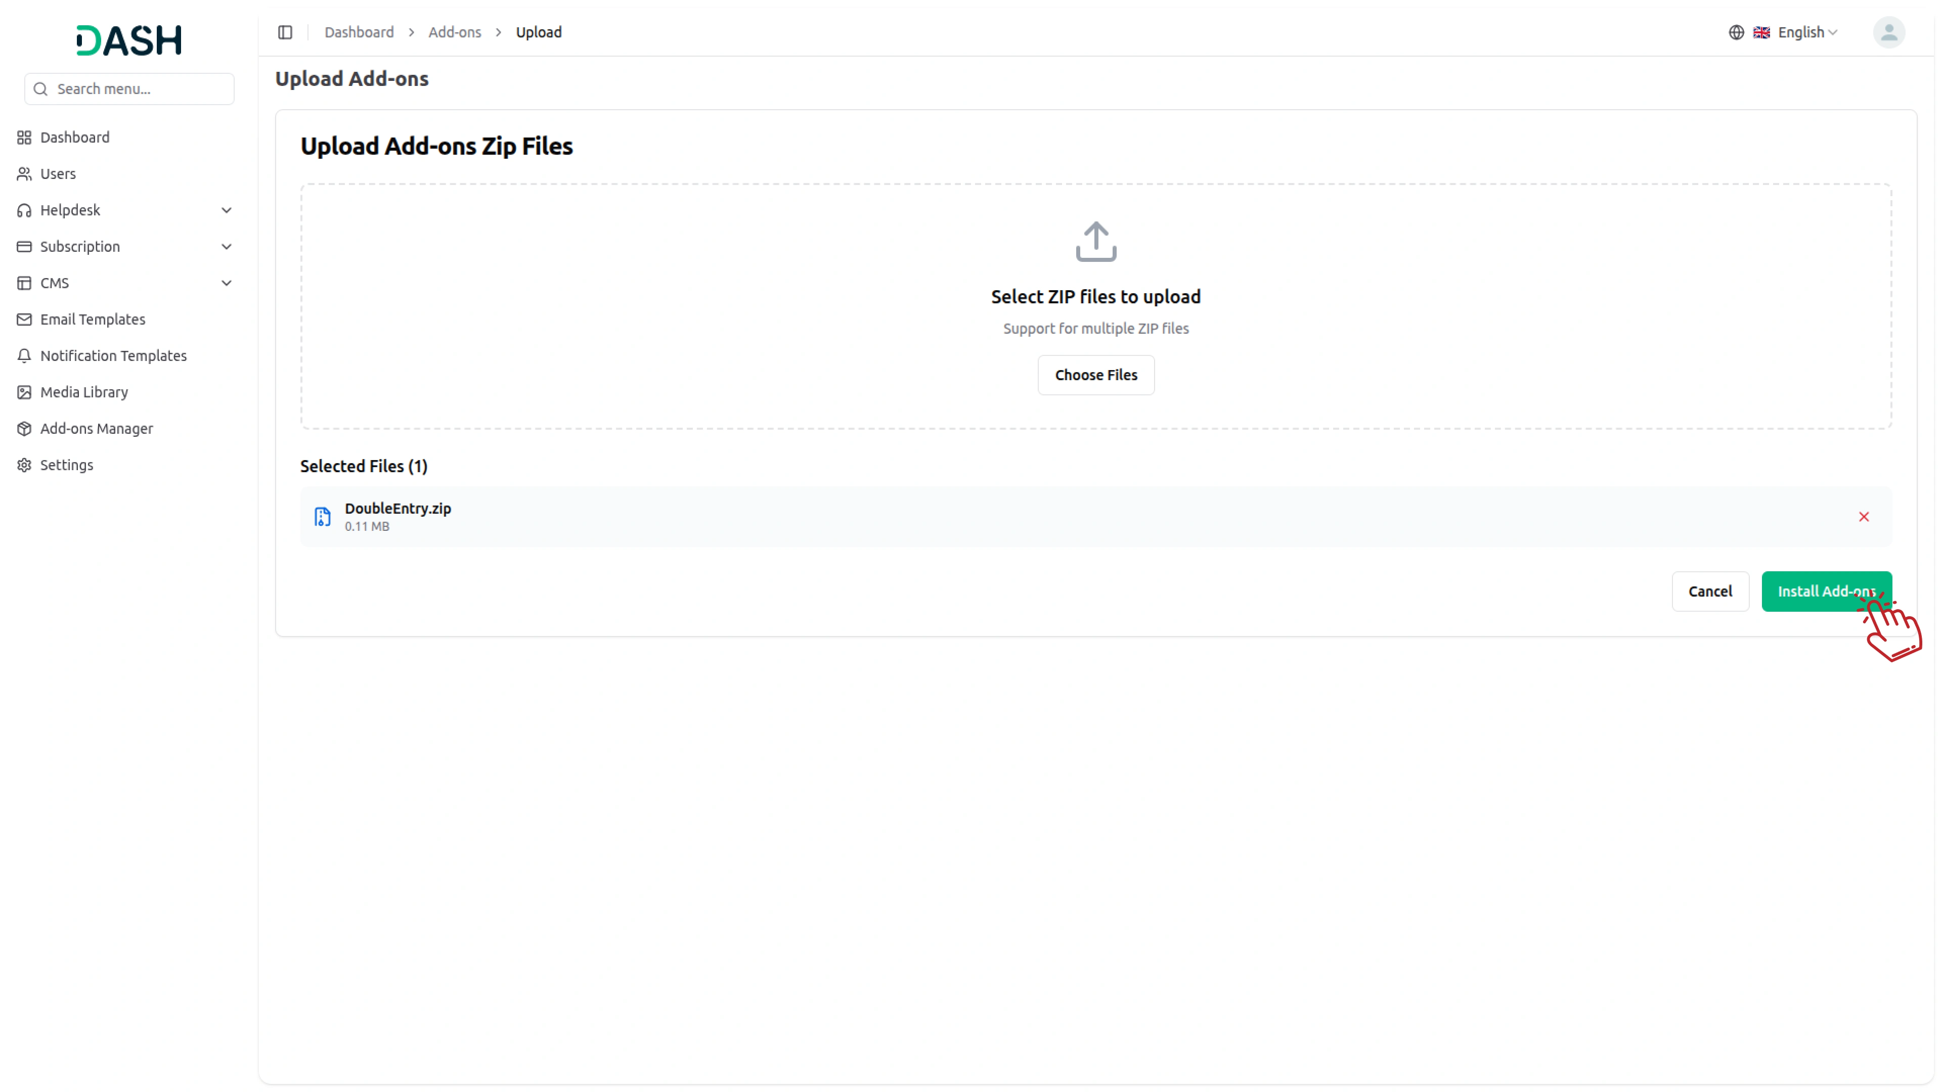Viewport: 1942px width, 1092px height.
Task: Click the Choose Files button
Action: point(1095,375)
